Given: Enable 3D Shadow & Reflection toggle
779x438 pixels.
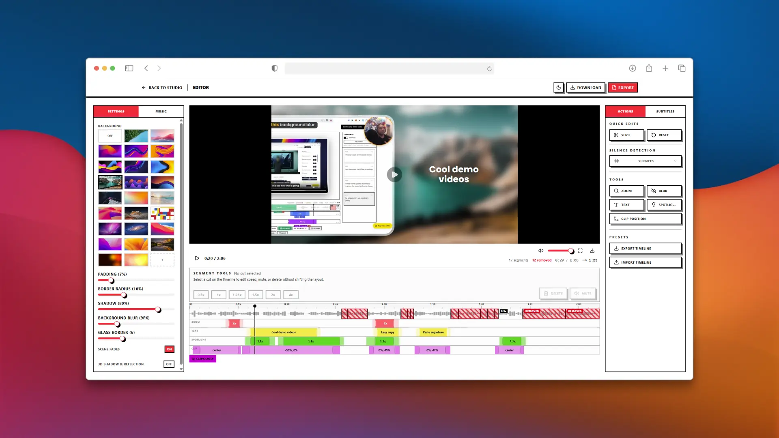Looking at the screenshot, I should point(169,364).
